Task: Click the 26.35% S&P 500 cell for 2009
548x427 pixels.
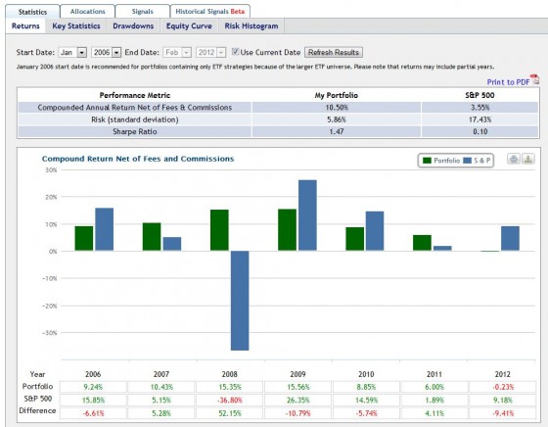Action: point(297,401)
